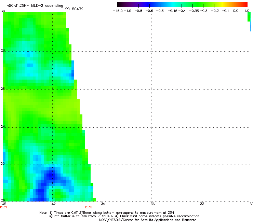
Task: Select the '0.0' color scale label
Action: 236,11
